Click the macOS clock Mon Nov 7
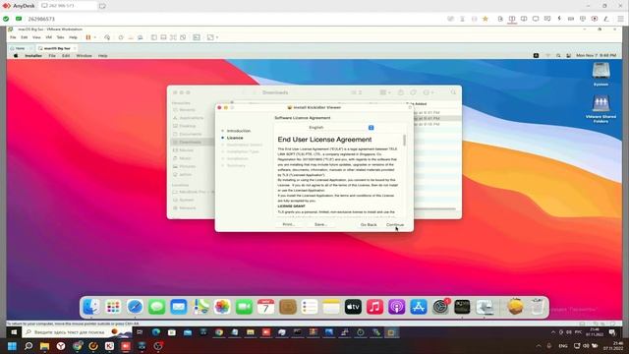 [597, 56]
